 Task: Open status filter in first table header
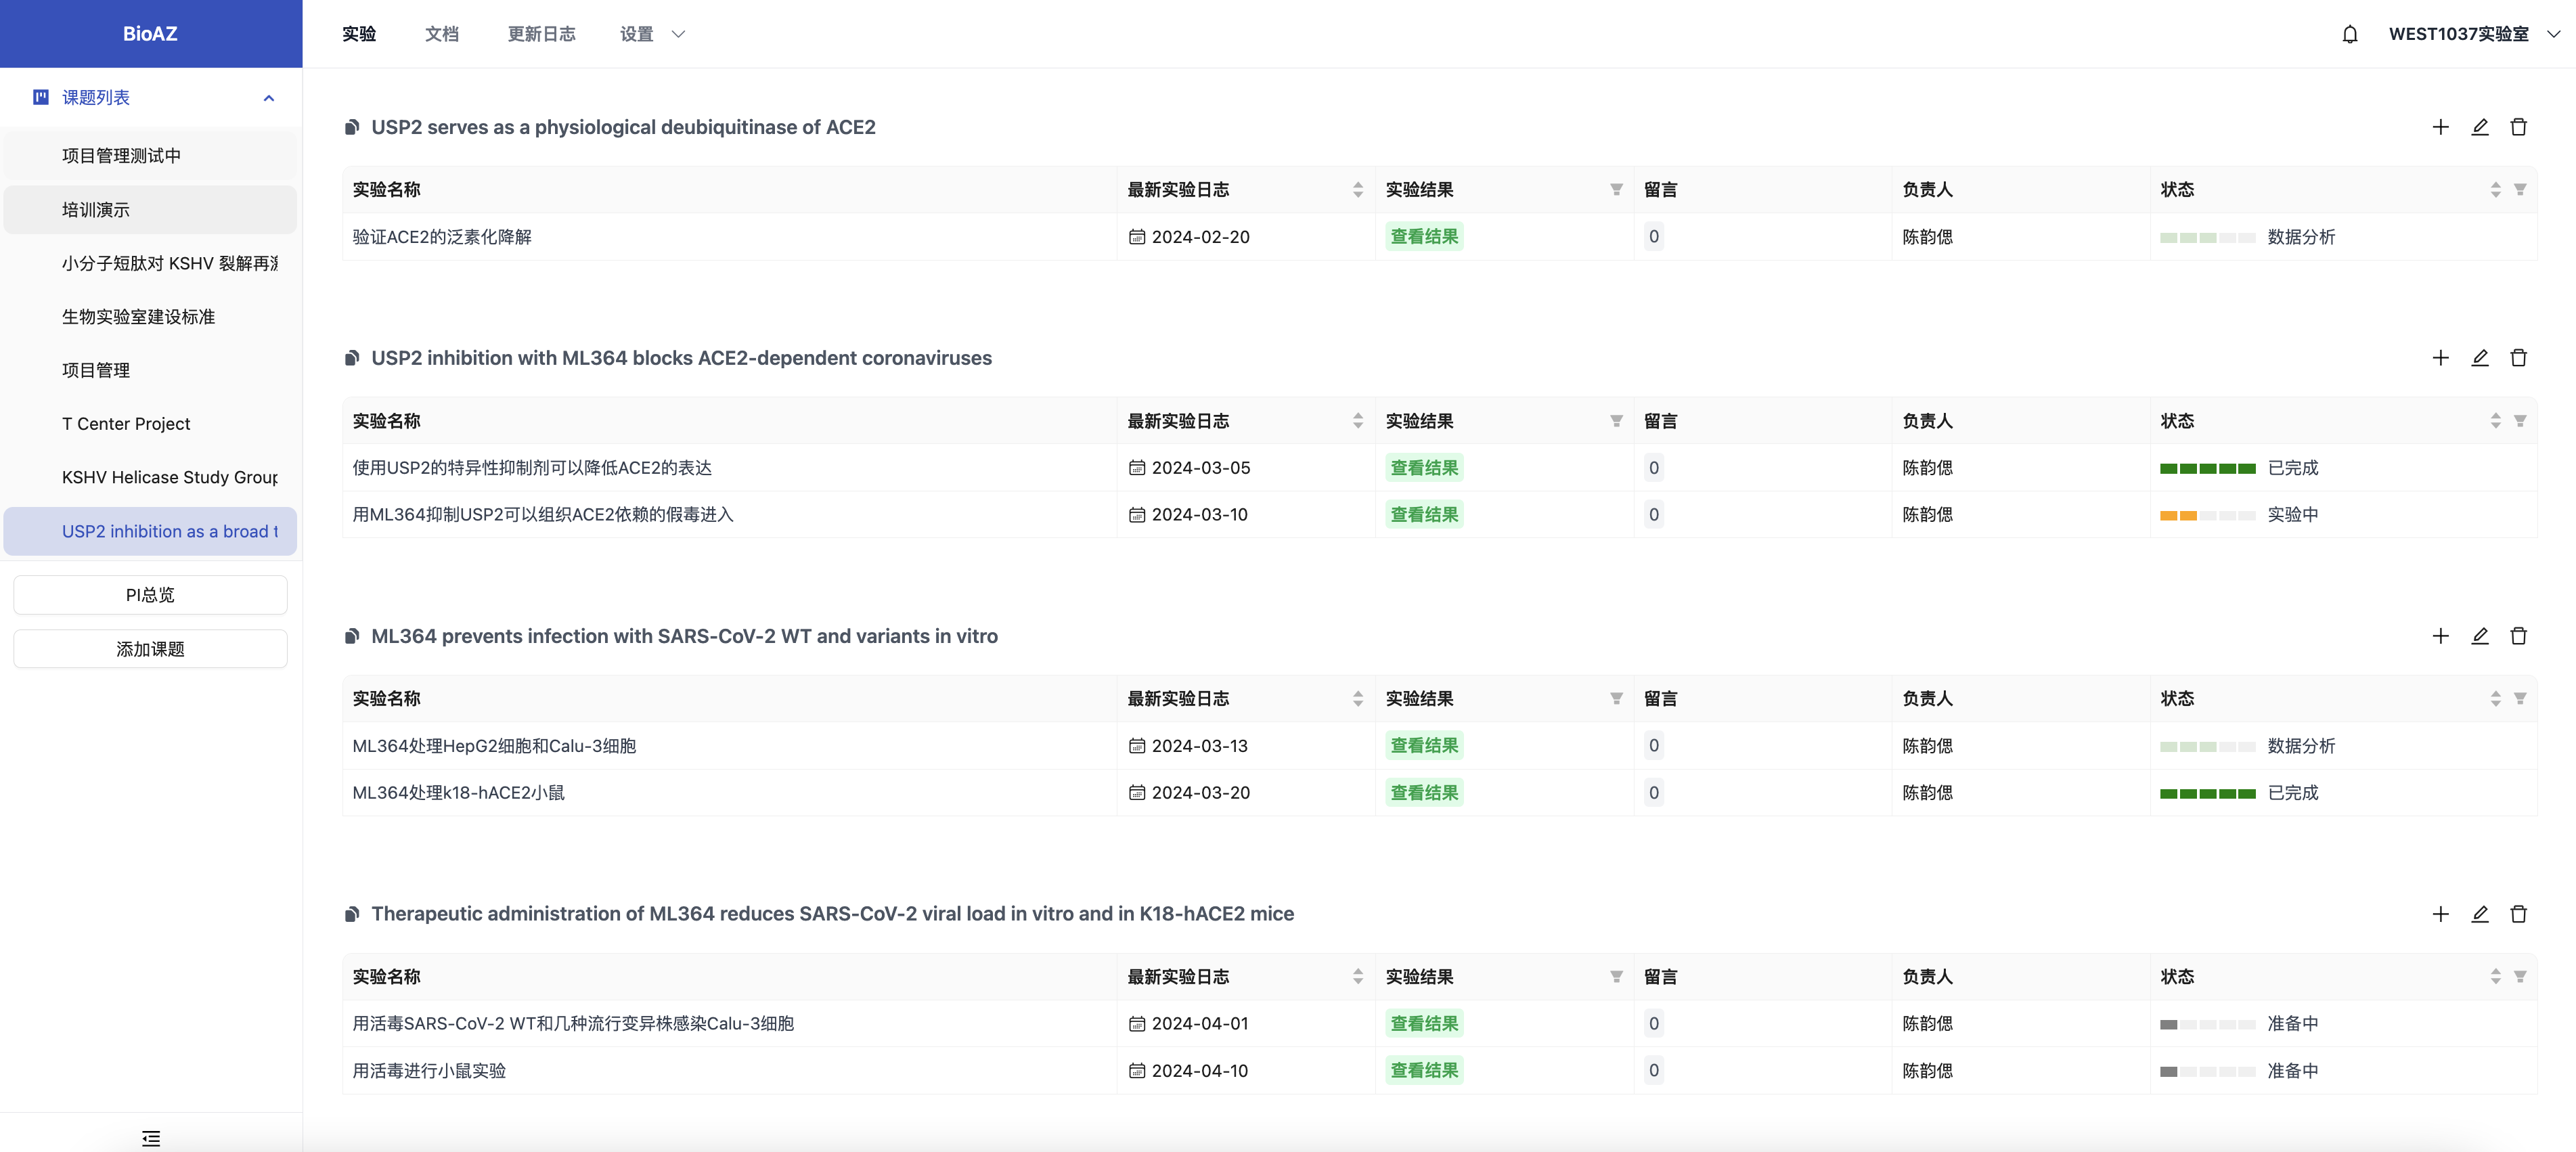[x=2520, y=190]
